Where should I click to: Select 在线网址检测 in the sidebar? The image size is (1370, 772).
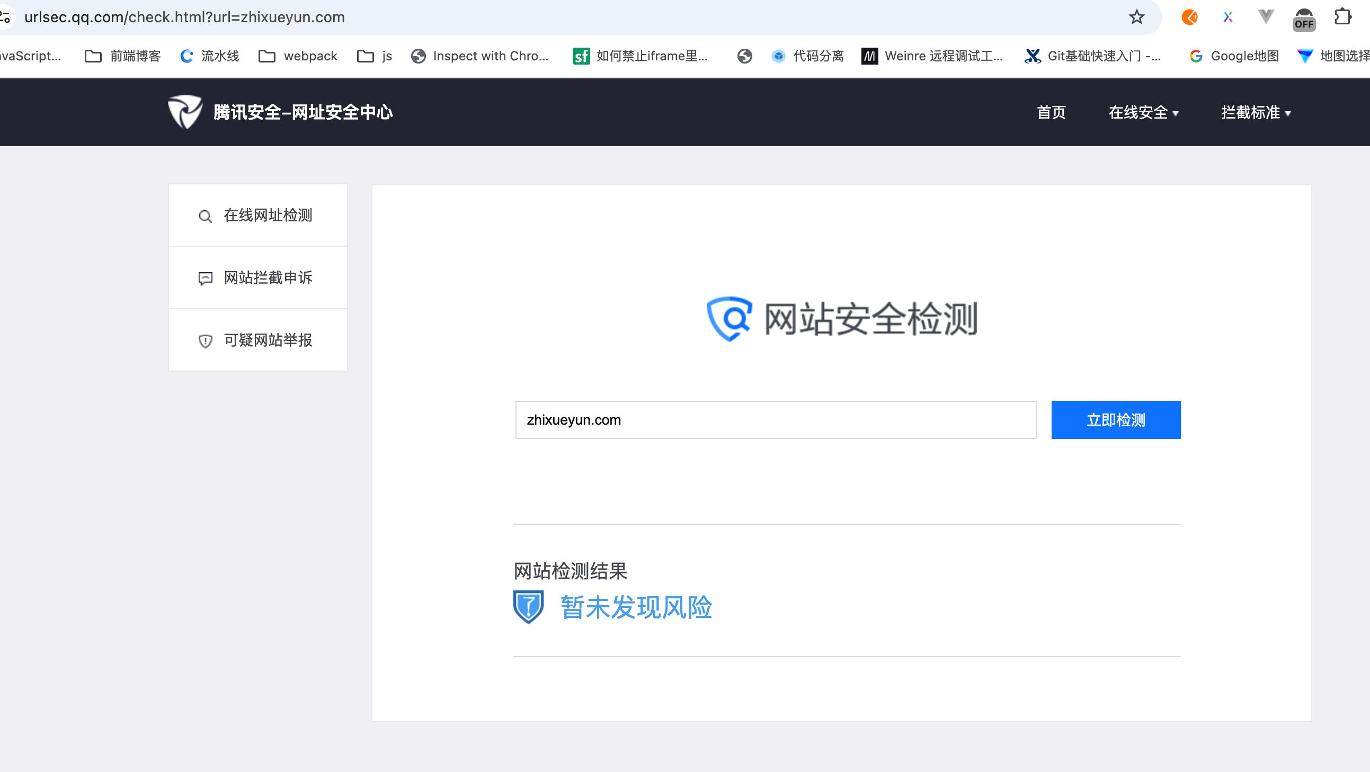click(258, 216)
